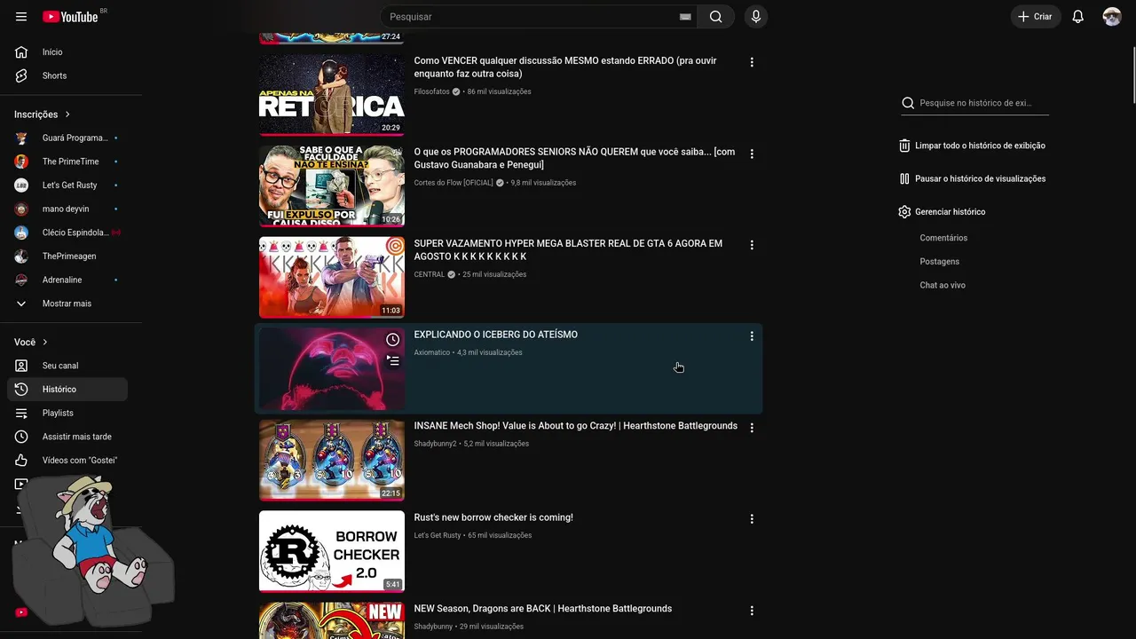Screen dimensions: 1136x639
Task: Go to Início in the sidebar
Action: [67, 52]
